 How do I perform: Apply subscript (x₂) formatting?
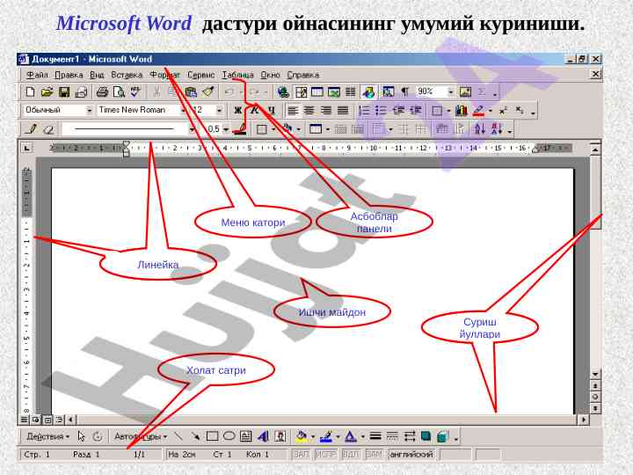click(520, 110)
